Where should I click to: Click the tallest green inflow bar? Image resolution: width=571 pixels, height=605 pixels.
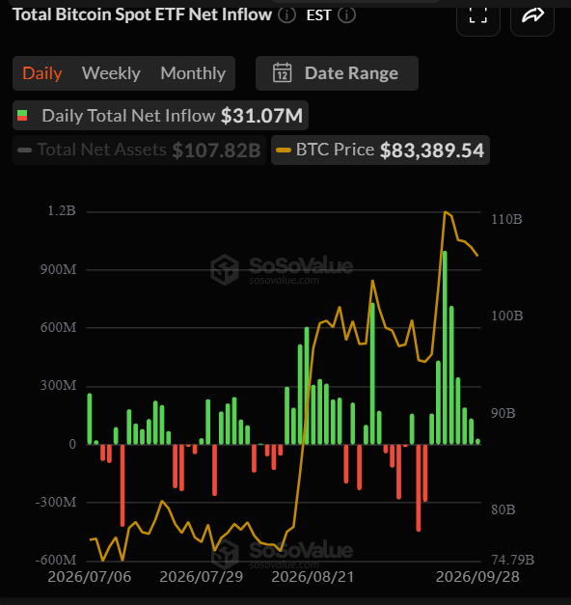coord(445,347)
